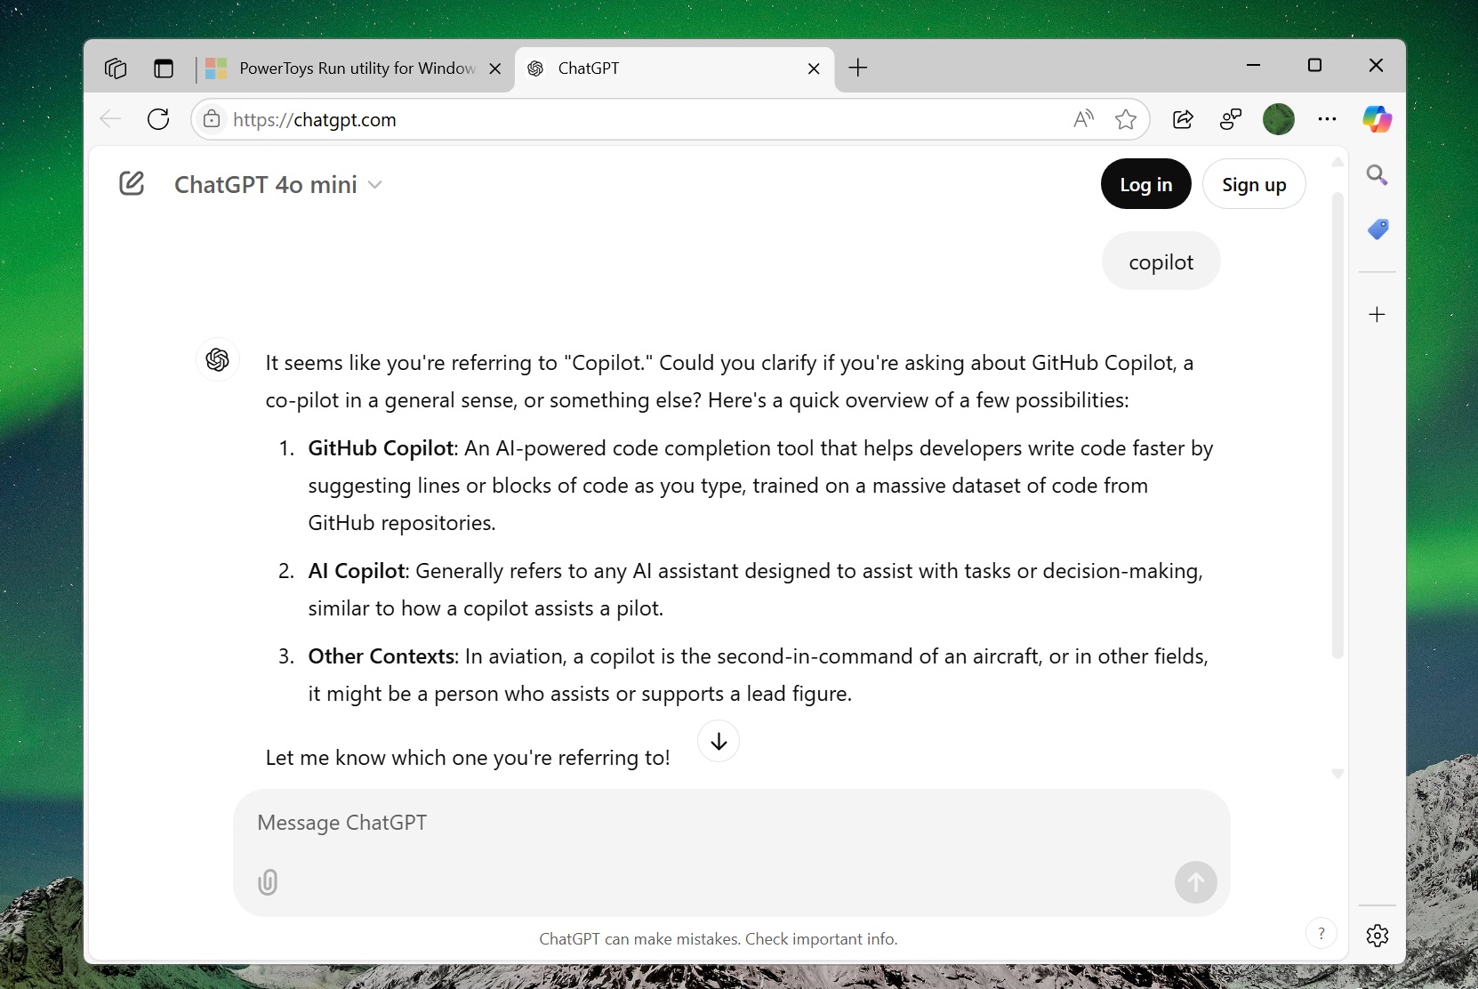
Task: Click the attach file paperclip icon
Action: click(268, 881)
